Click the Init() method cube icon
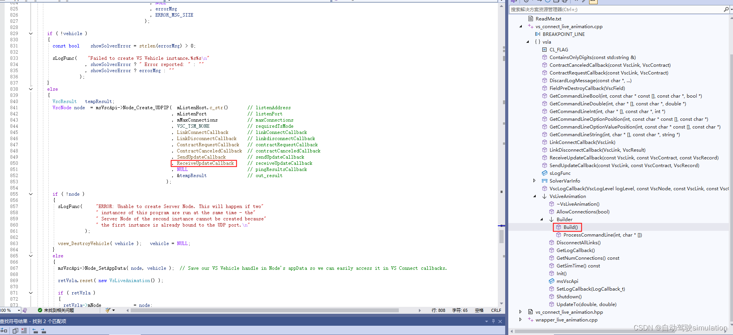This screenshot has width=733, height=335. coord(552,273)
